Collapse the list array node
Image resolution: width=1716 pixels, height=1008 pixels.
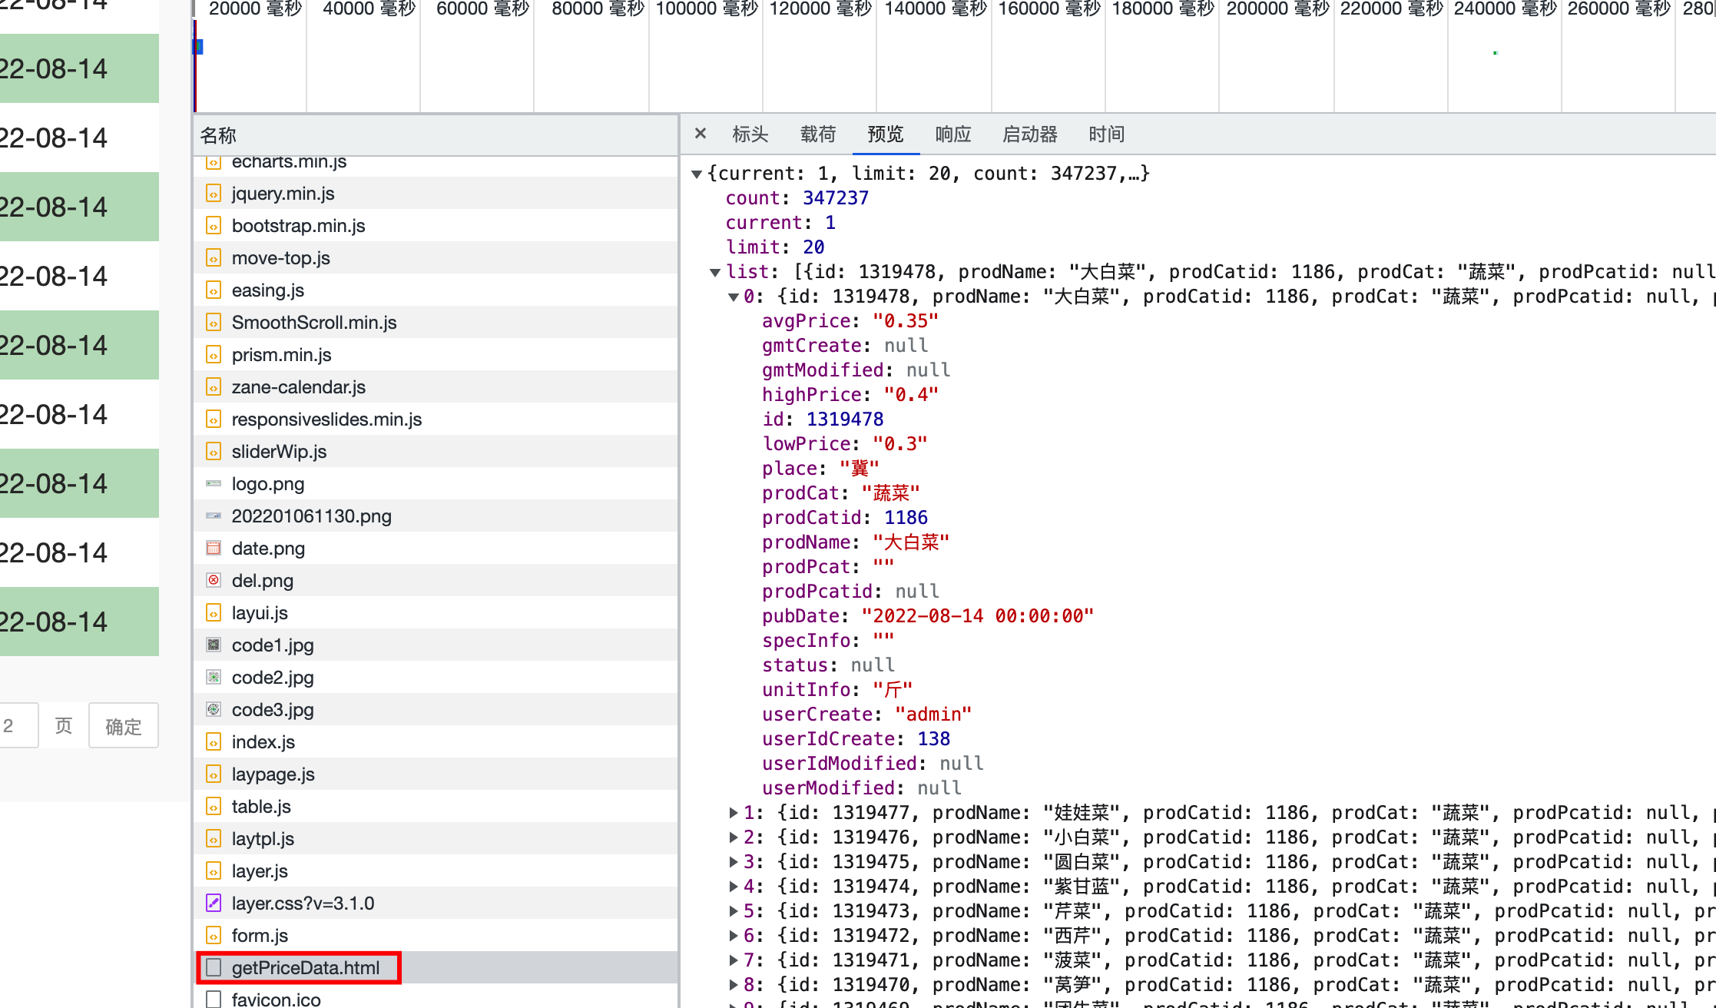tap(715, 273)
